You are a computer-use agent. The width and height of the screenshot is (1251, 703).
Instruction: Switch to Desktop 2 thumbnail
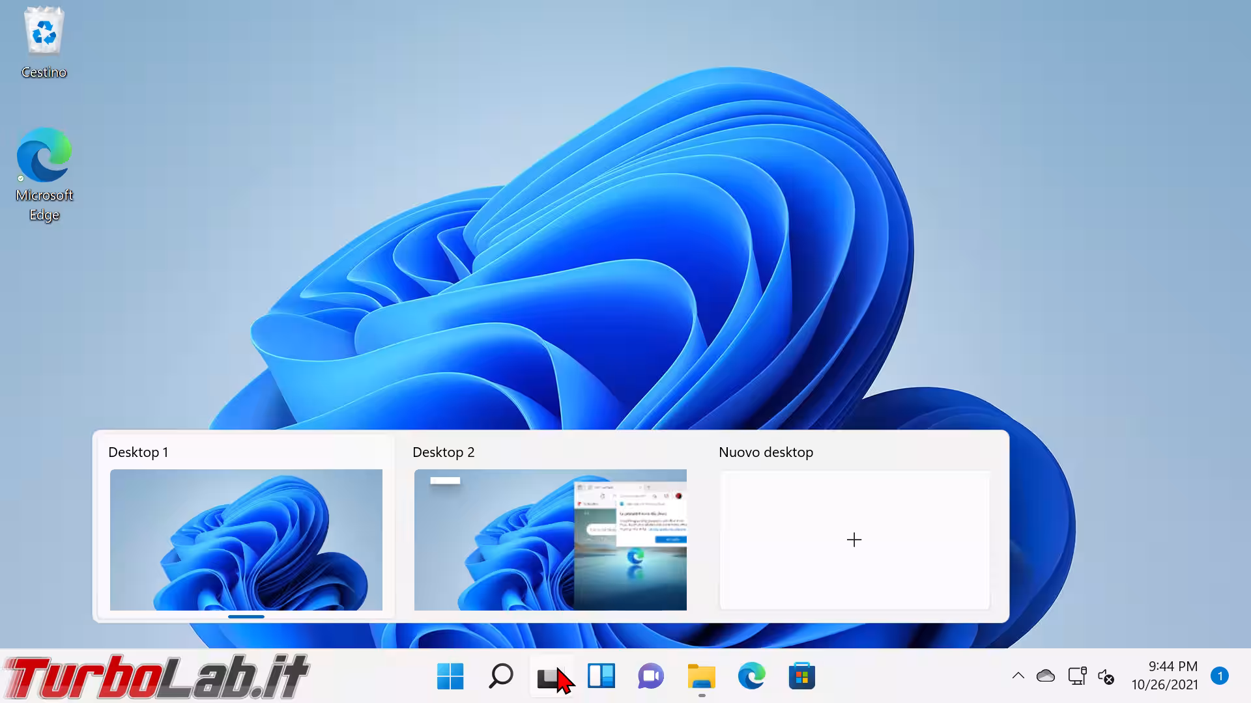551,540
